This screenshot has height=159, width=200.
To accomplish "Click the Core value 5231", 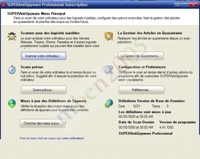I will coord(137,106).
